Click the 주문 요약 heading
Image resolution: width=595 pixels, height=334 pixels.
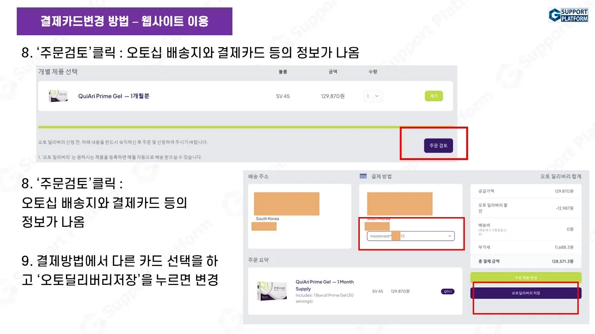point(258,260)
